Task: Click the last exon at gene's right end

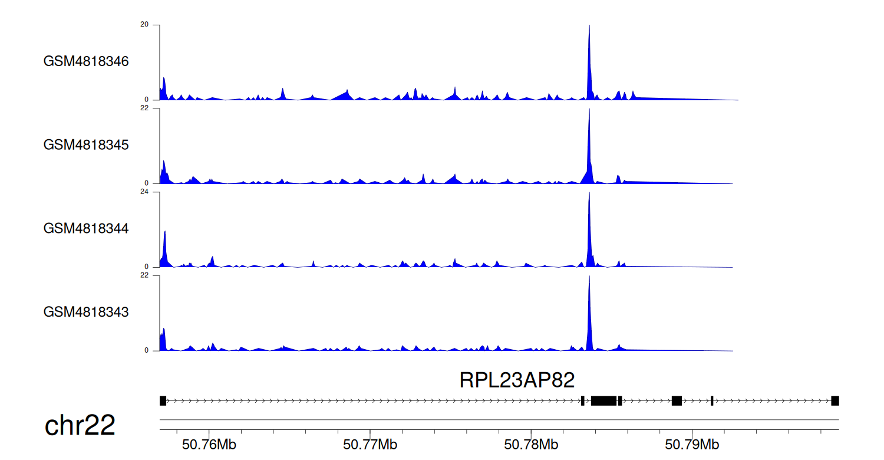Action: click(x=835, y=401)
